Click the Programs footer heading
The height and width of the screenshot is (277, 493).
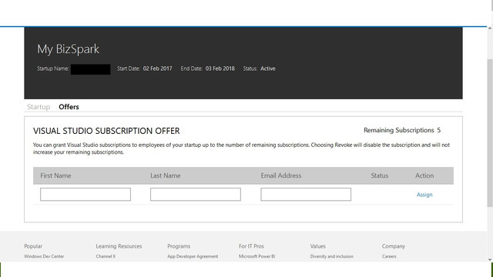pos(179,246)
